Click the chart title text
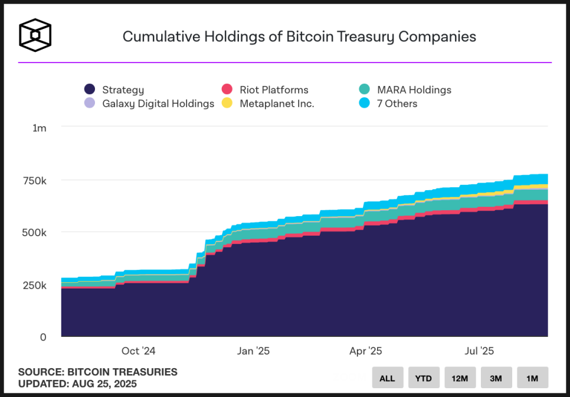This screenshot has width=570, height=397. point(299,37)
